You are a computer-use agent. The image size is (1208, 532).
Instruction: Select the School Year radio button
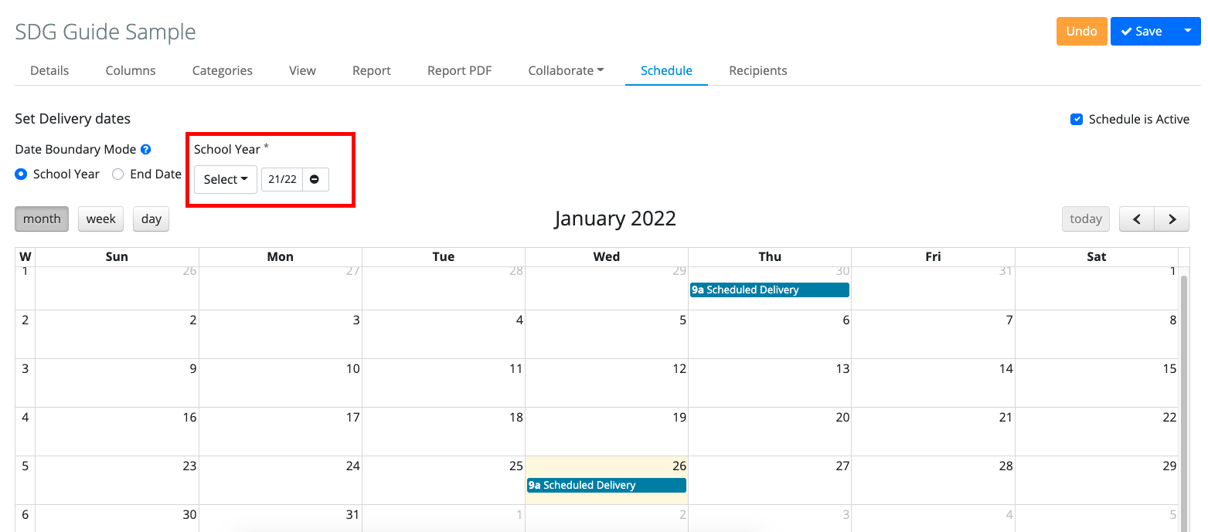click(x=21, y=174)
